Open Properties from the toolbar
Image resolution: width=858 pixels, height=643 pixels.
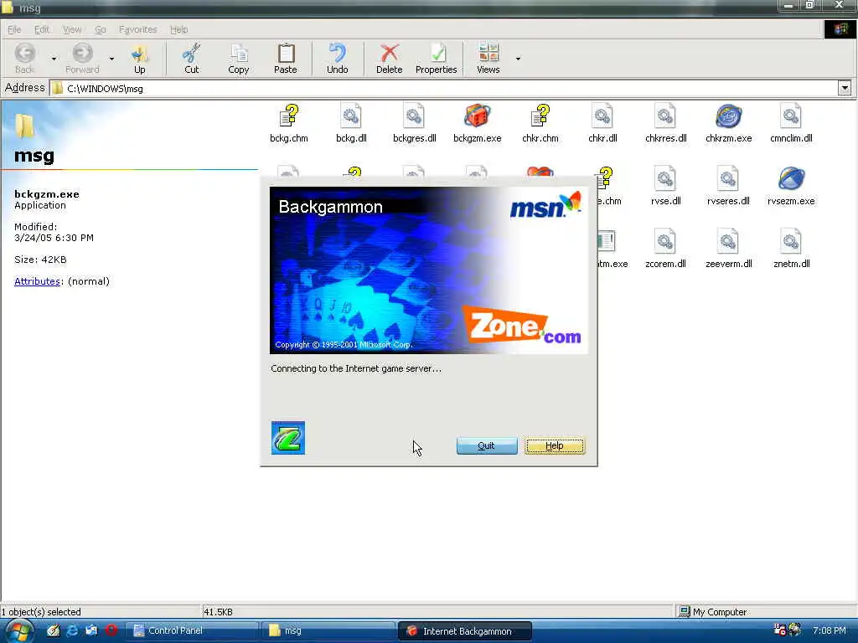point(436,58)
